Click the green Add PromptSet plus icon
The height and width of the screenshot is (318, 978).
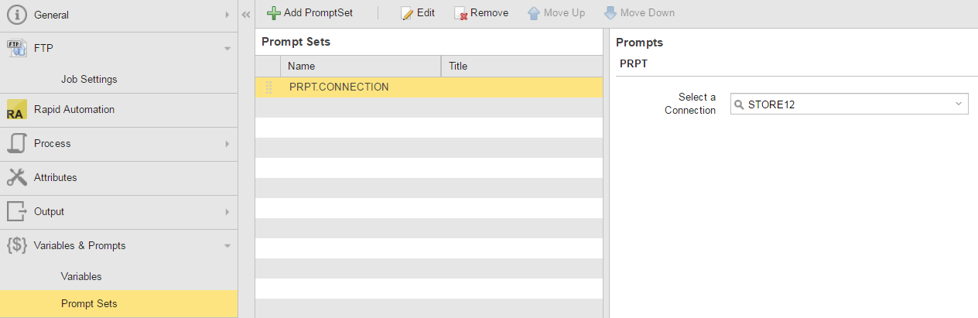point(273,13)
